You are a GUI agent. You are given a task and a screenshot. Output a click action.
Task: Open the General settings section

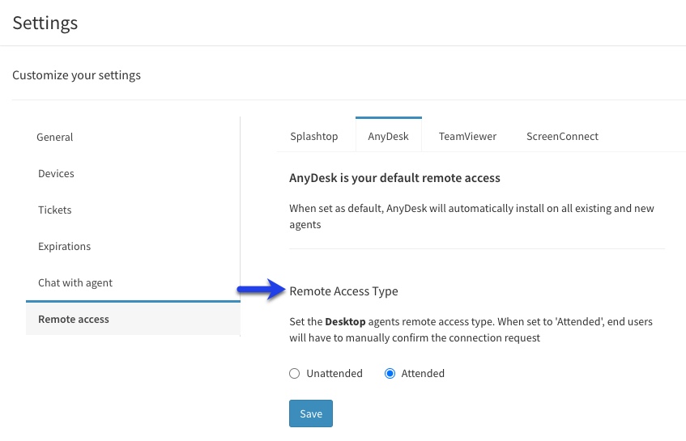click(x=55, y=138)
